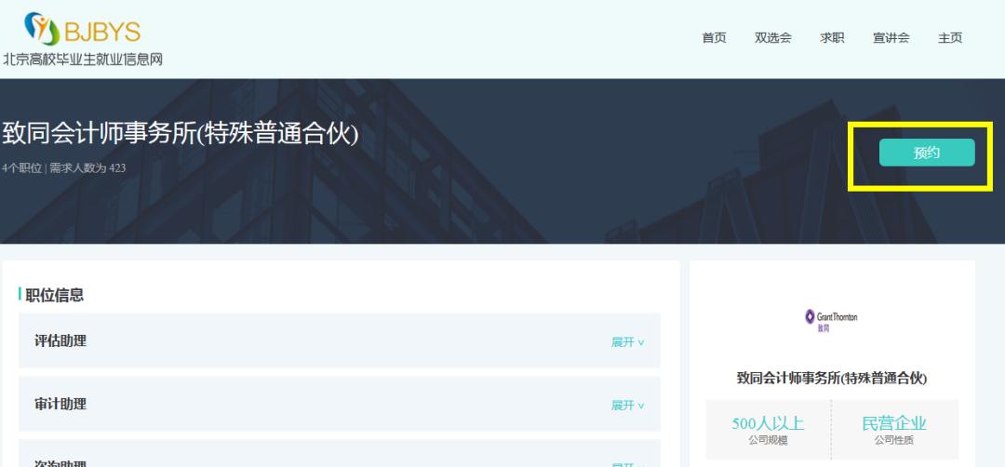
Task: Click the 职位信息 section heading
Action: point(55,295)
